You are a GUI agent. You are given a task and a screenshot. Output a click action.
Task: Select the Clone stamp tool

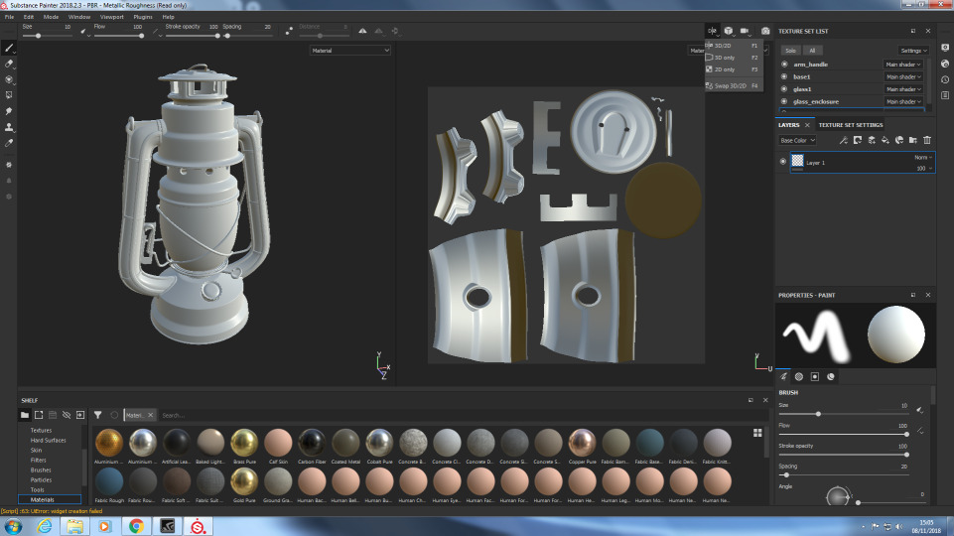9,126
